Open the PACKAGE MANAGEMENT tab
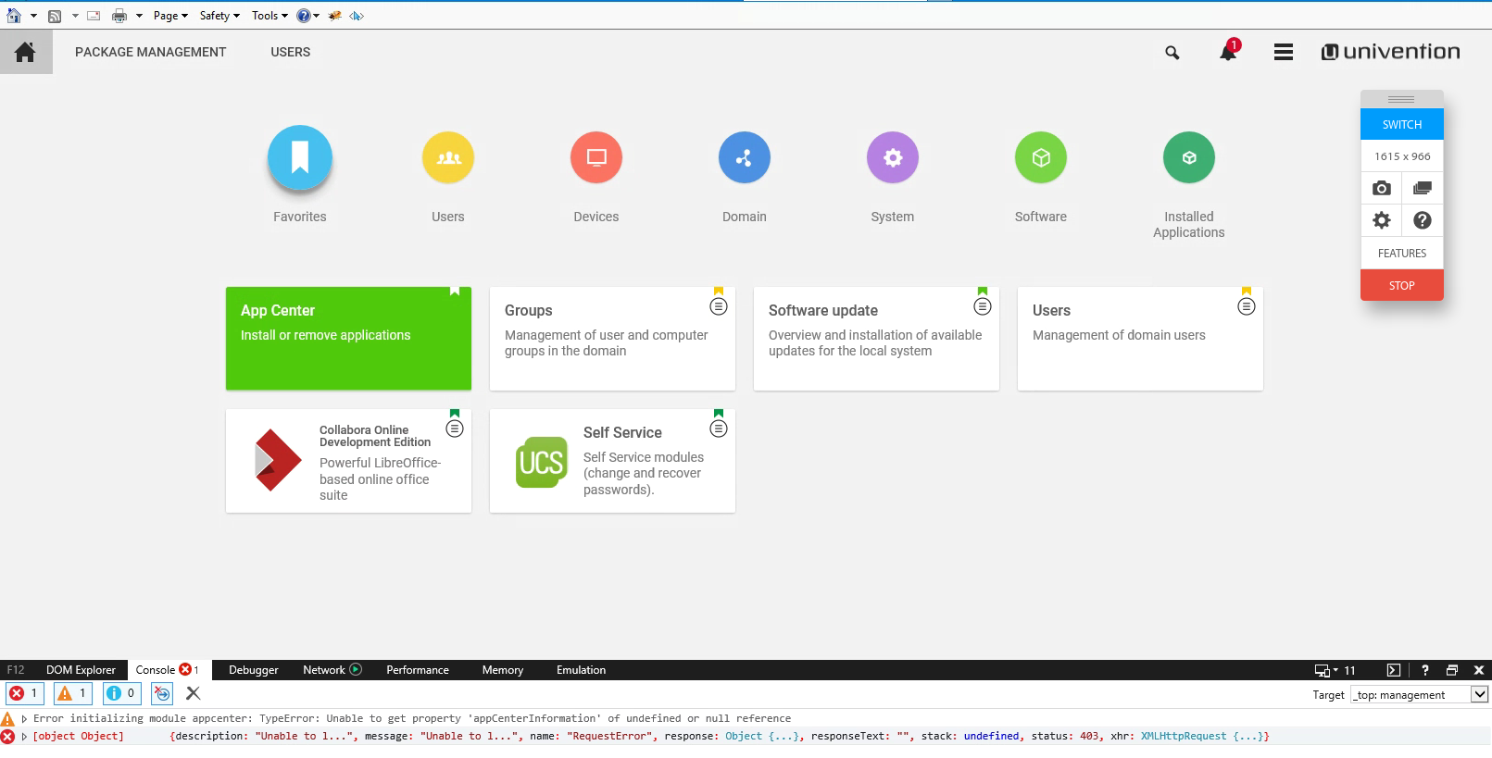1492x758 pixels. 150,53
